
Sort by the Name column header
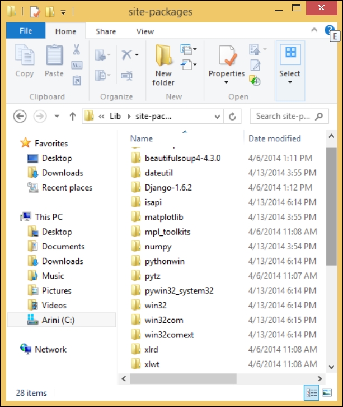point(142,138)
